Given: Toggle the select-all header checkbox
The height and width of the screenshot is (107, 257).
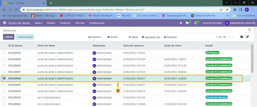Looking at the screenshot, I should click(4, 46).
